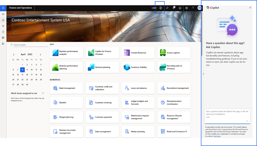
Task: Open the Help question mark icon
Action: (193, 8)
